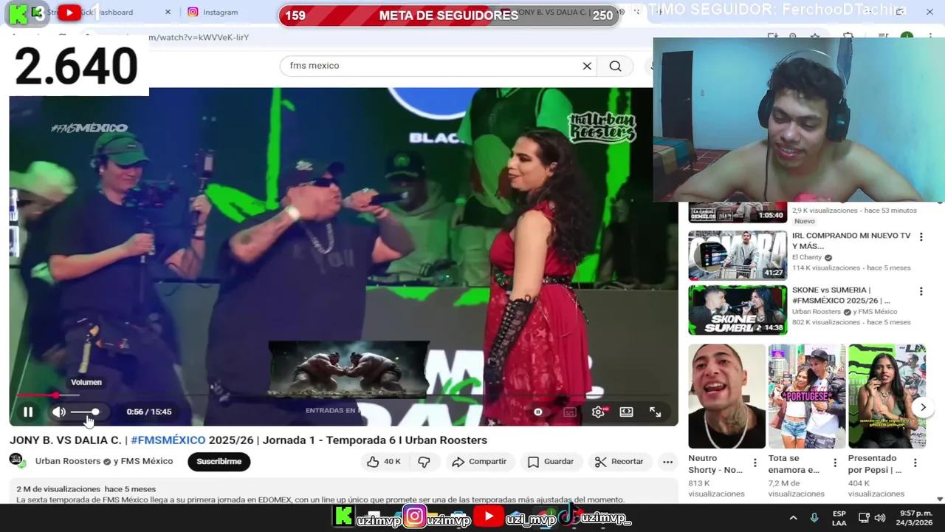Open ESP LAA keyboard language selector
This screenshot has height=532, width=945.
[x=839, y=518]
